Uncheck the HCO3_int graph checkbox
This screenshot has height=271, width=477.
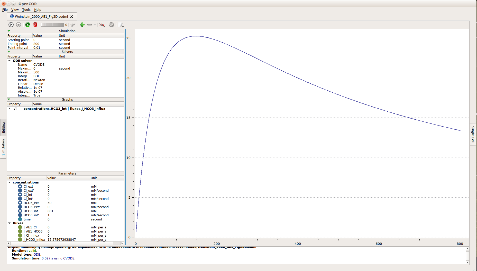(x=15, y=109)
